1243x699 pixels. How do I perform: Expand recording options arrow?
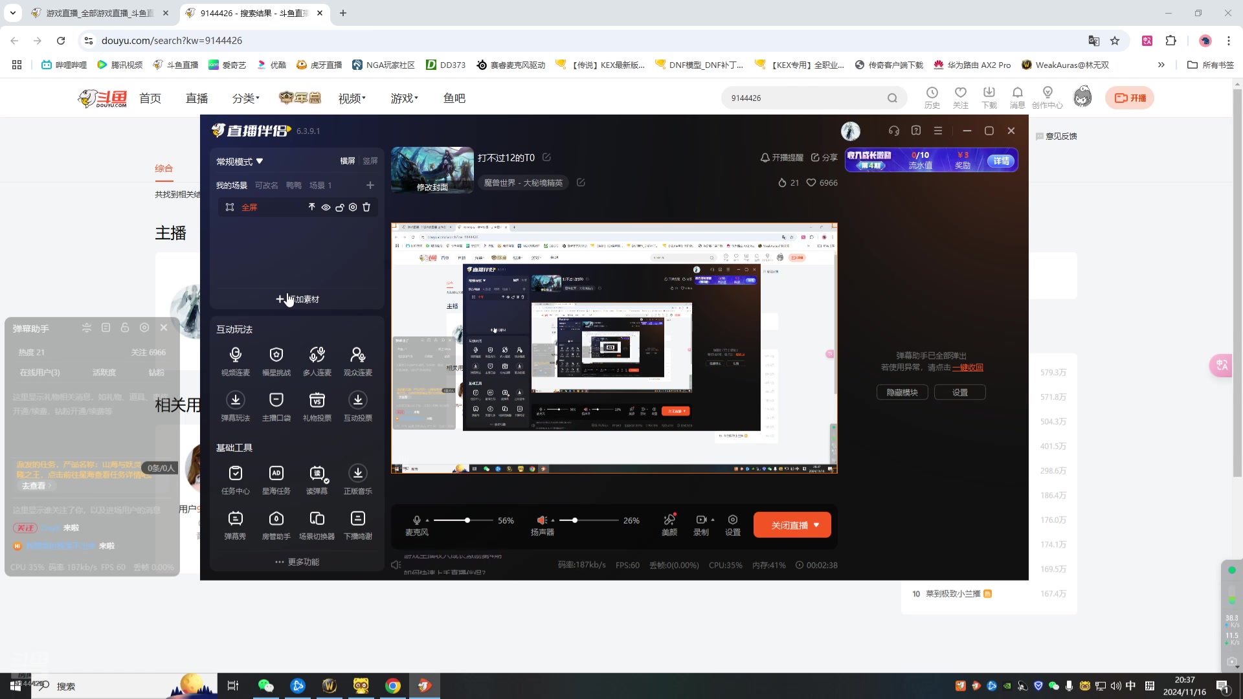point(713,520)
